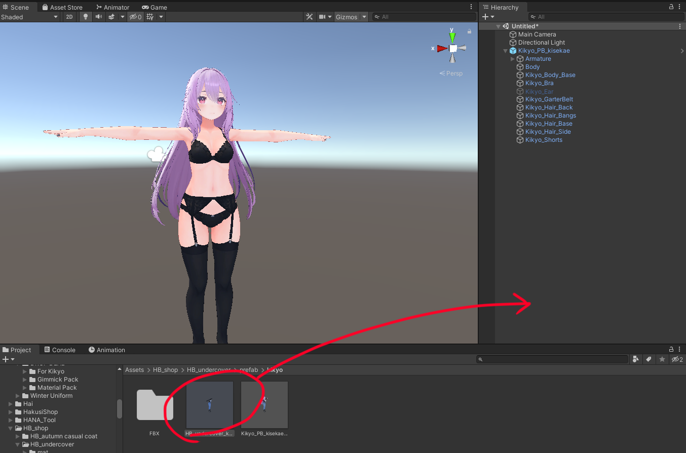Viewport: 686px width, 453px height.
Task: Click HB_shop in the breadcrumb path
Action: (165, 370)
